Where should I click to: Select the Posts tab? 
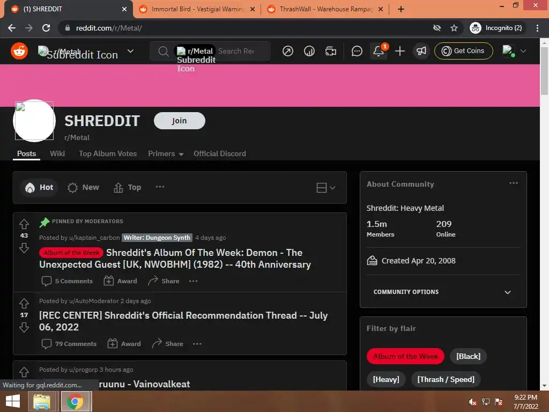[x=27, y=154]
